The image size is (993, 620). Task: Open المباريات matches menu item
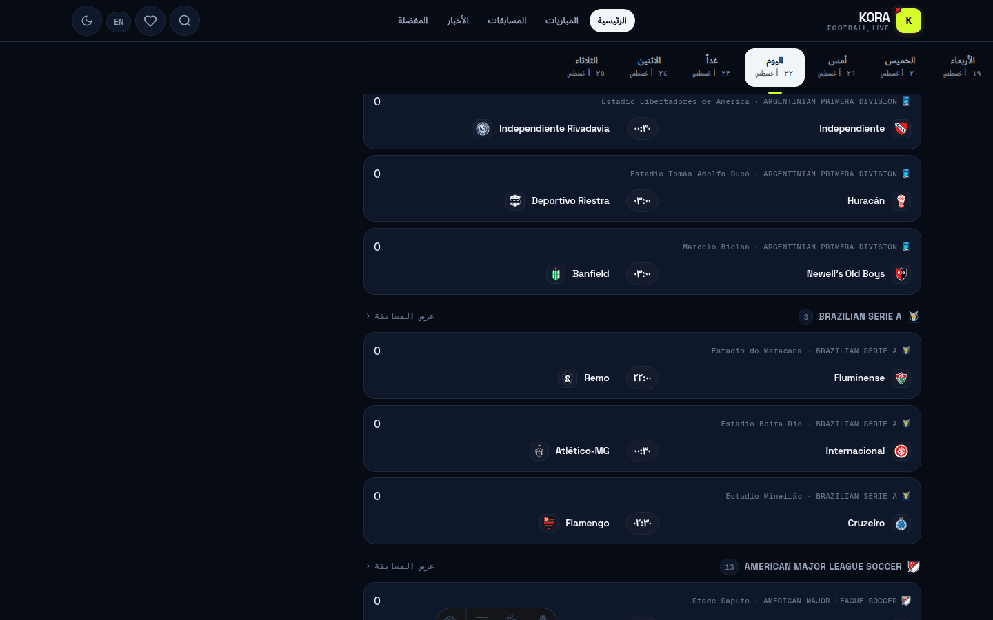point(562,21)
